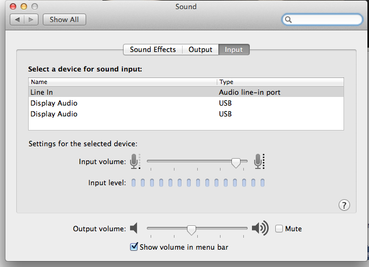Sort devices by the Type column header
This screenshot has width=369, height=267.
(x=280, y=82)
